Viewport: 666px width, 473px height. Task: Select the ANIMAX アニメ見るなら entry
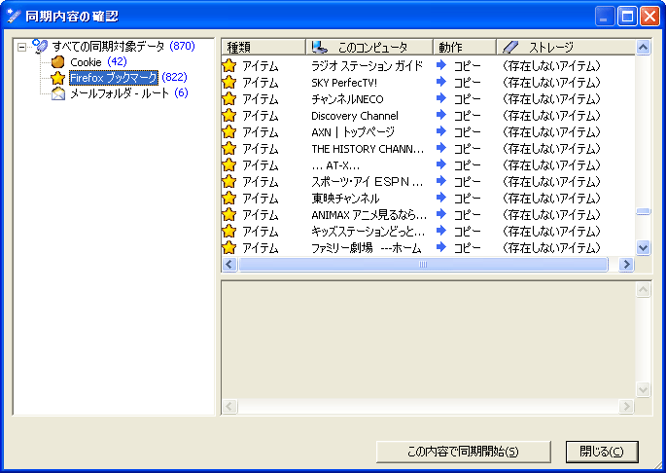369,215
